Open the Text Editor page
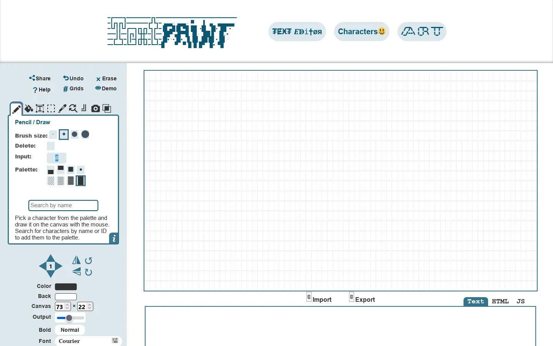Image resolution: width=553 pixels, height=346 pixels. point(297,32)
